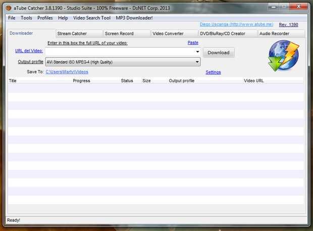
Task: Minimize the aTube Catcher window
Action: [273, 7]
